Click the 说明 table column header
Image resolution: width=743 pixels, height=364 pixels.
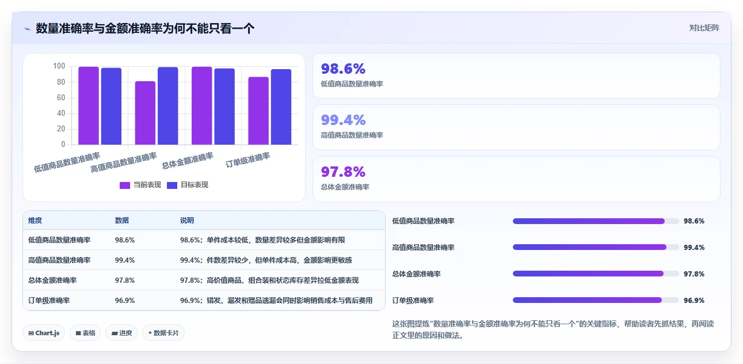click(187, 221)
